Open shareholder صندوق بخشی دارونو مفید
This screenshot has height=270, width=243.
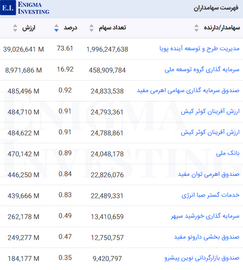point(207,237)
